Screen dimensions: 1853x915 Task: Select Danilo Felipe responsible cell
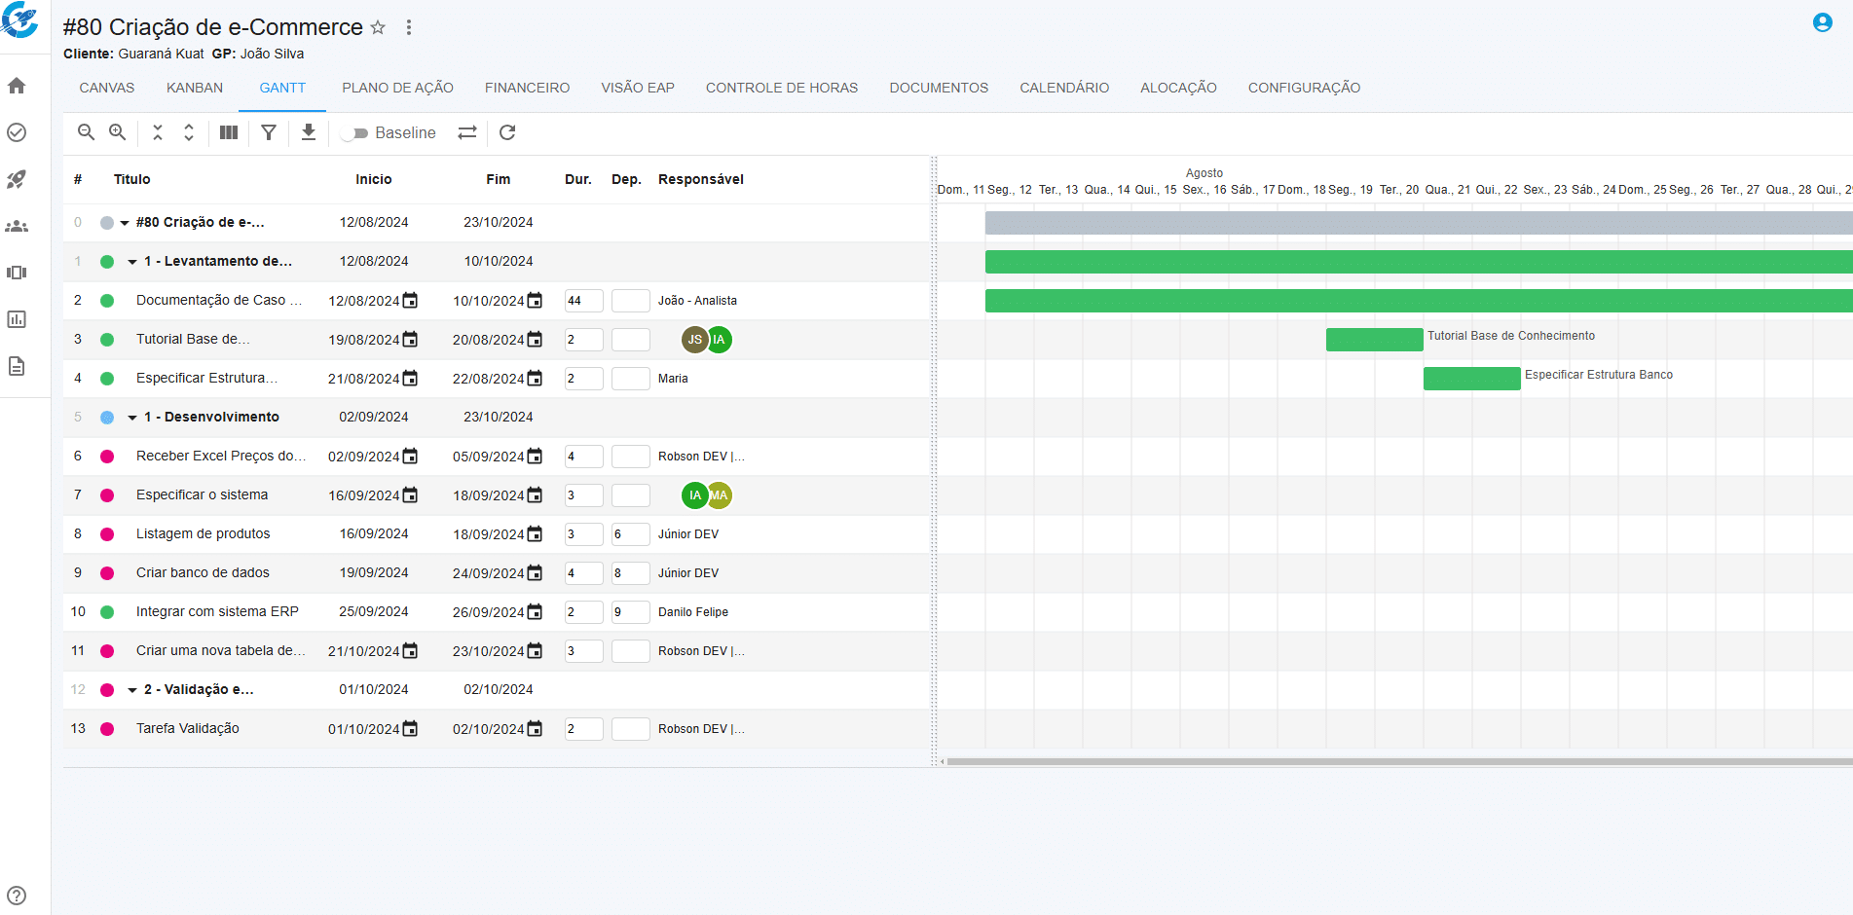(693, 612)
